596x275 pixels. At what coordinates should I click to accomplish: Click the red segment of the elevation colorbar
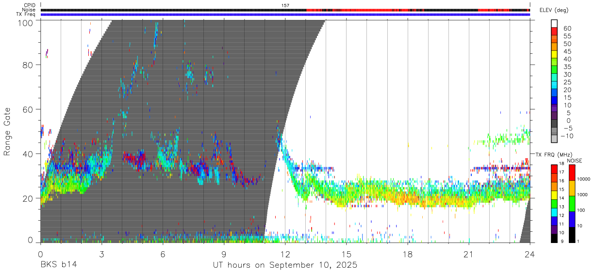click(x=554, y=32)
